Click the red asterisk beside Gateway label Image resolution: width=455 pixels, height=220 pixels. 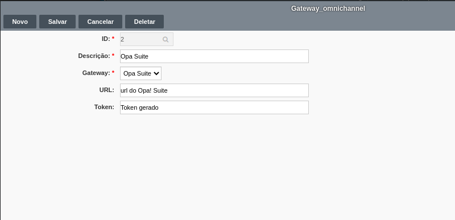point(113,72)
